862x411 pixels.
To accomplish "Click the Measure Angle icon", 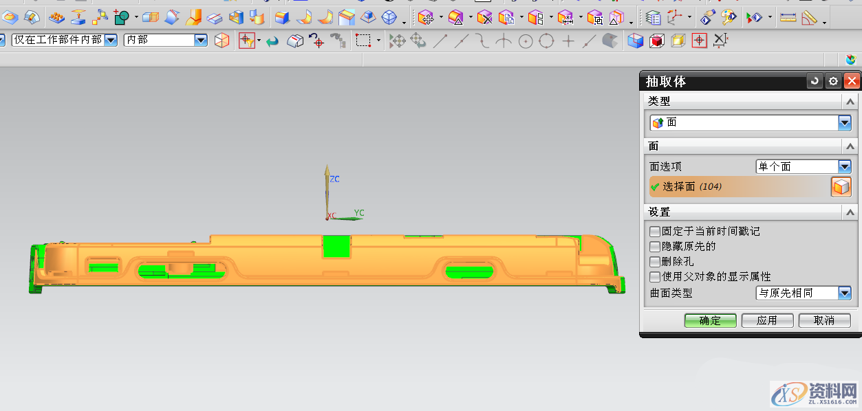I will tap(810, 18).
